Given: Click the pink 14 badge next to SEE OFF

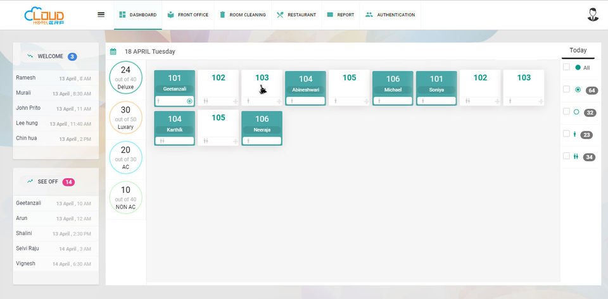Looking at the screenshot, I should click(68, 182).
